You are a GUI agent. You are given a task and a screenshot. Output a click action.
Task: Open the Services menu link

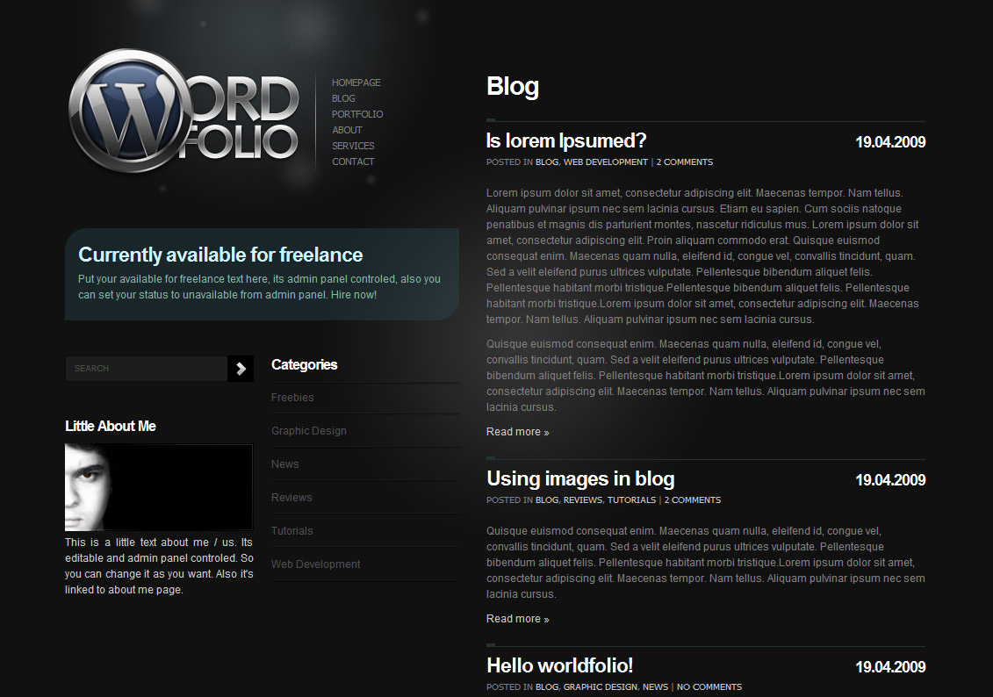(353, 146)
